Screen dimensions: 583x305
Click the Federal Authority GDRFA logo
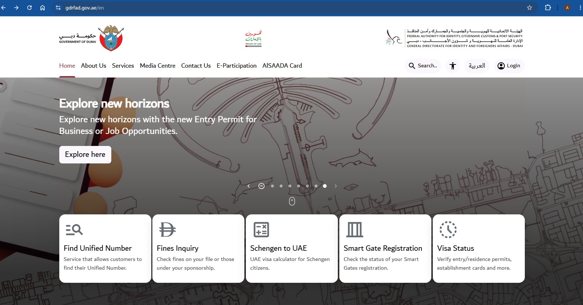(454, 38)
